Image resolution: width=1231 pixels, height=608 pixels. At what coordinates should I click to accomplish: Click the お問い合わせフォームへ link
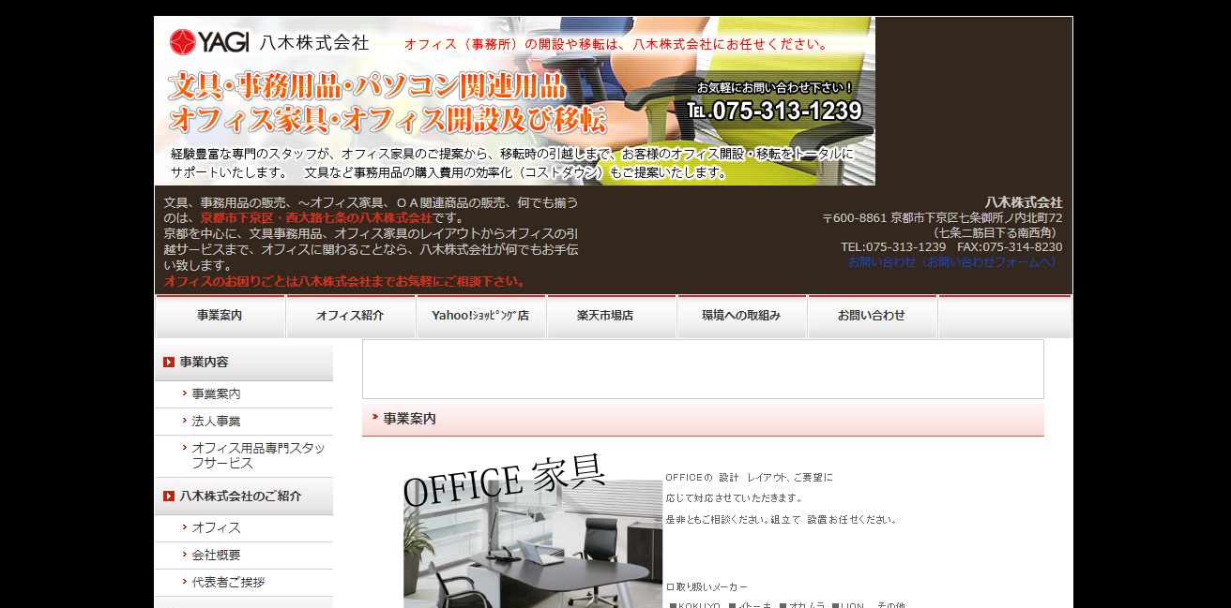[x=950, y=262]
